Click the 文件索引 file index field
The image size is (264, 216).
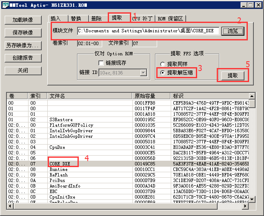[x=144, y=43]
